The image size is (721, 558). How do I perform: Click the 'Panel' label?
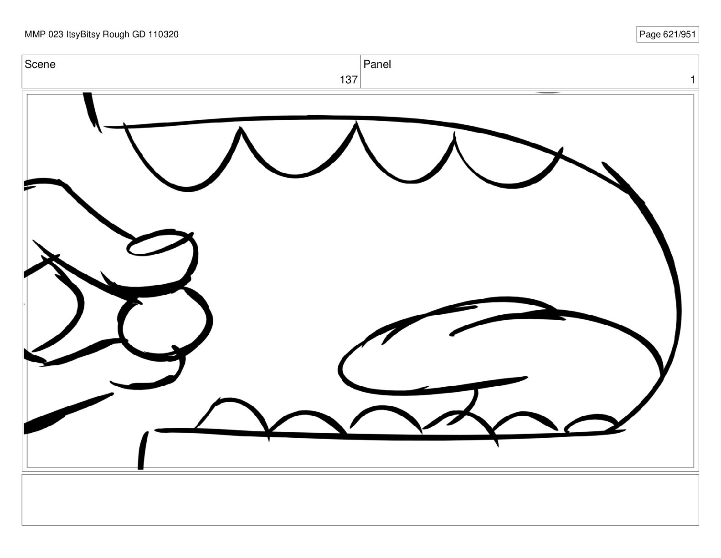tap(377, 64)
